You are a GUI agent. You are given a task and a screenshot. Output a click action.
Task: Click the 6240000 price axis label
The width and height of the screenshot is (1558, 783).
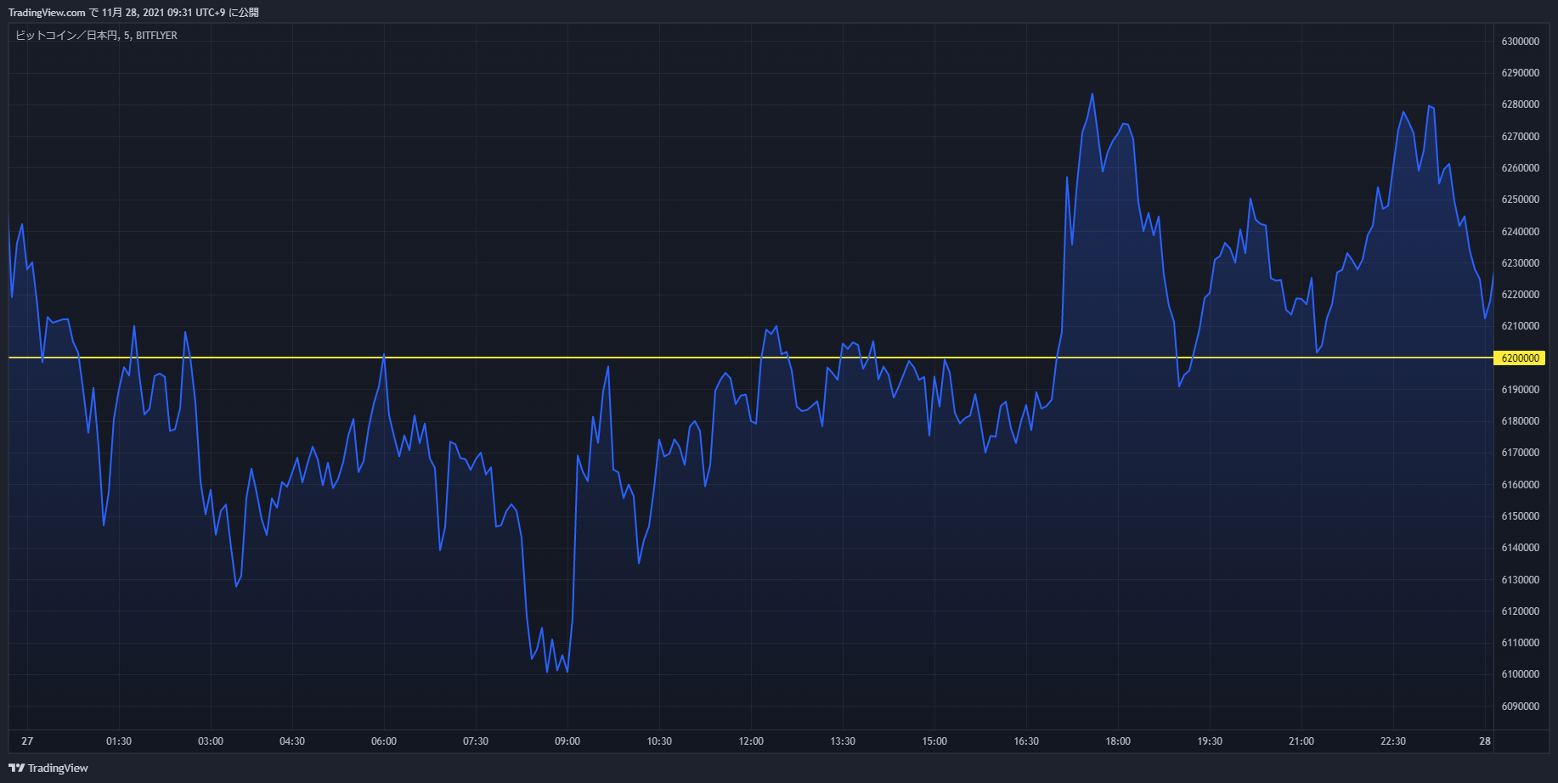point(1521,232)
